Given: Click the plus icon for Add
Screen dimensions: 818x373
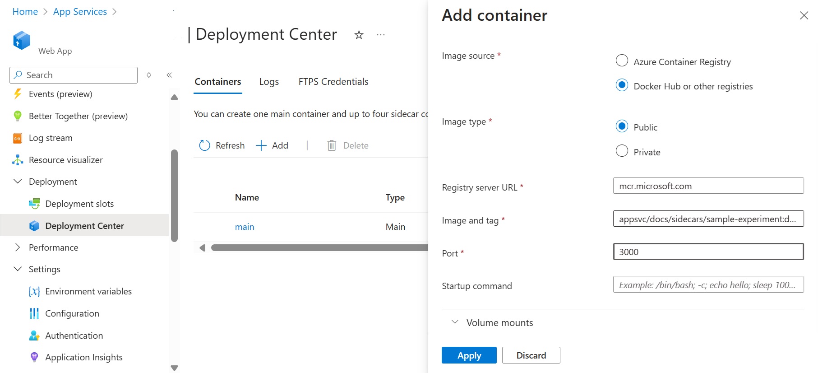Looking at the screenshot, I should click(261, 145).
